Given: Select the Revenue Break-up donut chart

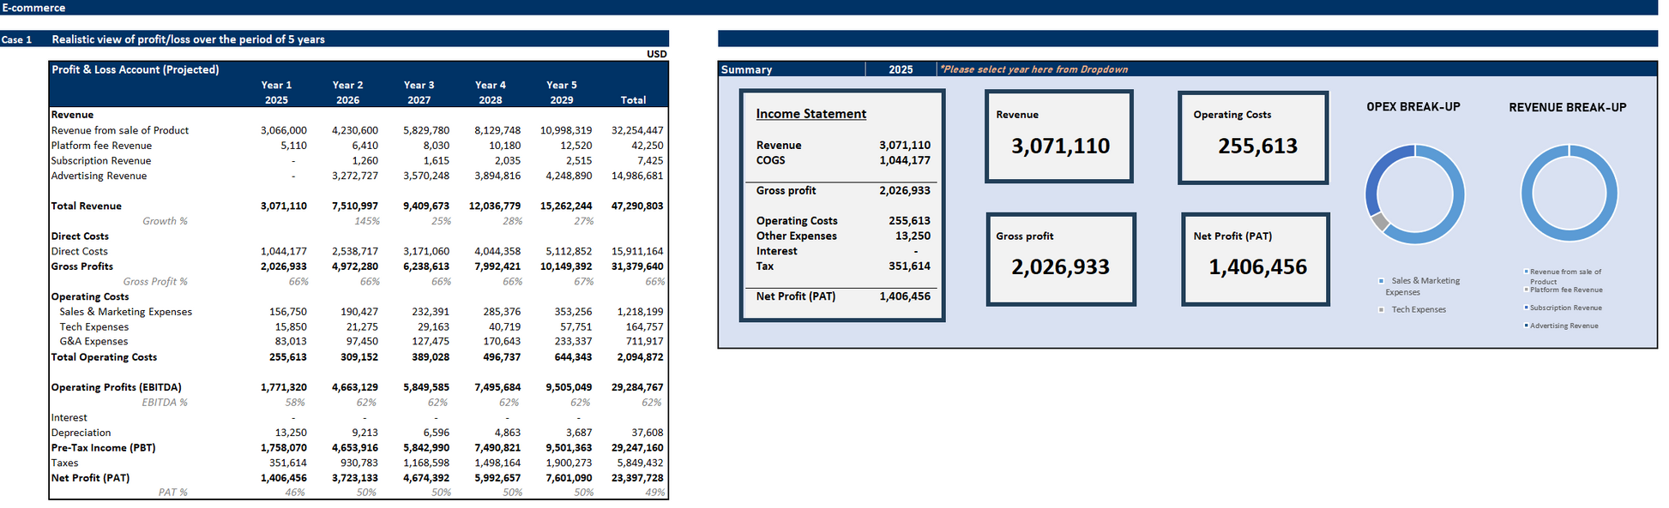Looking at the screenshot, I should coord(1568,194).
